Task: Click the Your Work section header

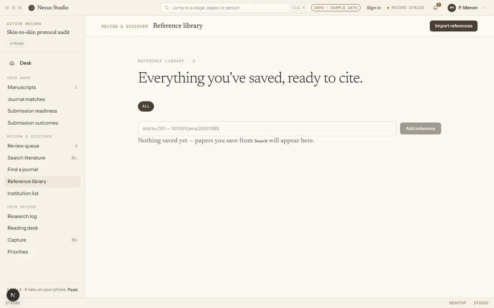Action: point(19,78)
